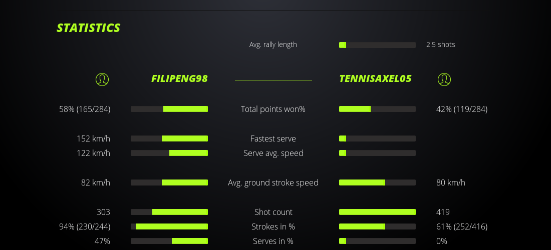Select the 'Serve avg. speed' label
The height and width of the screenshot is (250, 551).
tap(273, 153)
